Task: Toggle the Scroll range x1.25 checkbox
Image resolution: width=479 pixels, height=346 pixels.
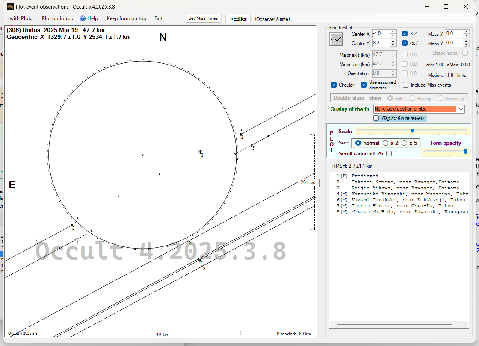Action: coord(389,154)
